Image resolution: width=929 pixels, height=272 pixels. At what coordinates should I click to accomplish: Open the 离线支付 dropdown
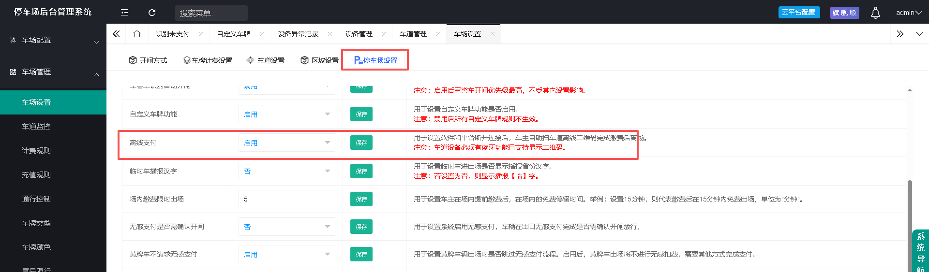coord(287,143)
